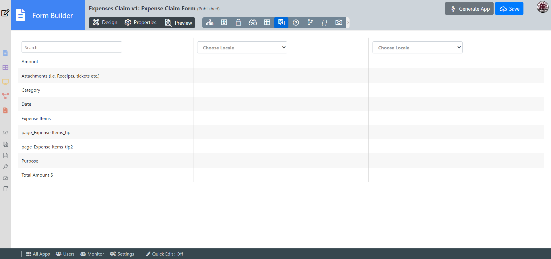Expand toolbar with the right chevron arrow
Image resolution: width=551 pixels, height=259 pixels.
point(348,22)
